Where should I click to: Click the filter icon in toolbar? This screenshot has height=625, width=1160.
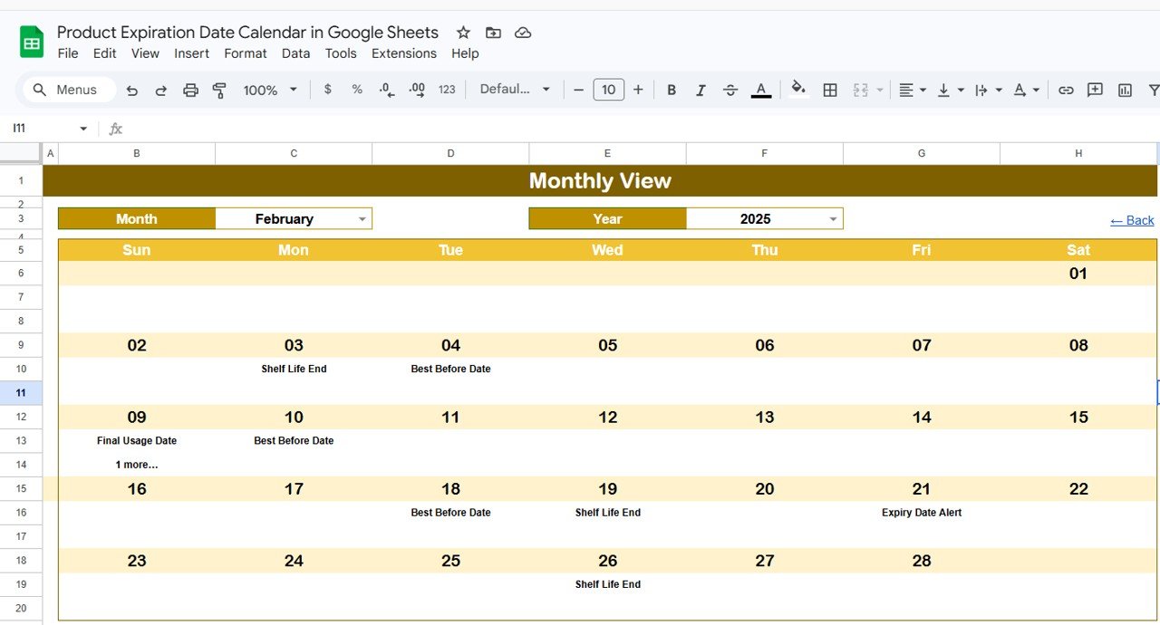click(x=1154, y=90)
